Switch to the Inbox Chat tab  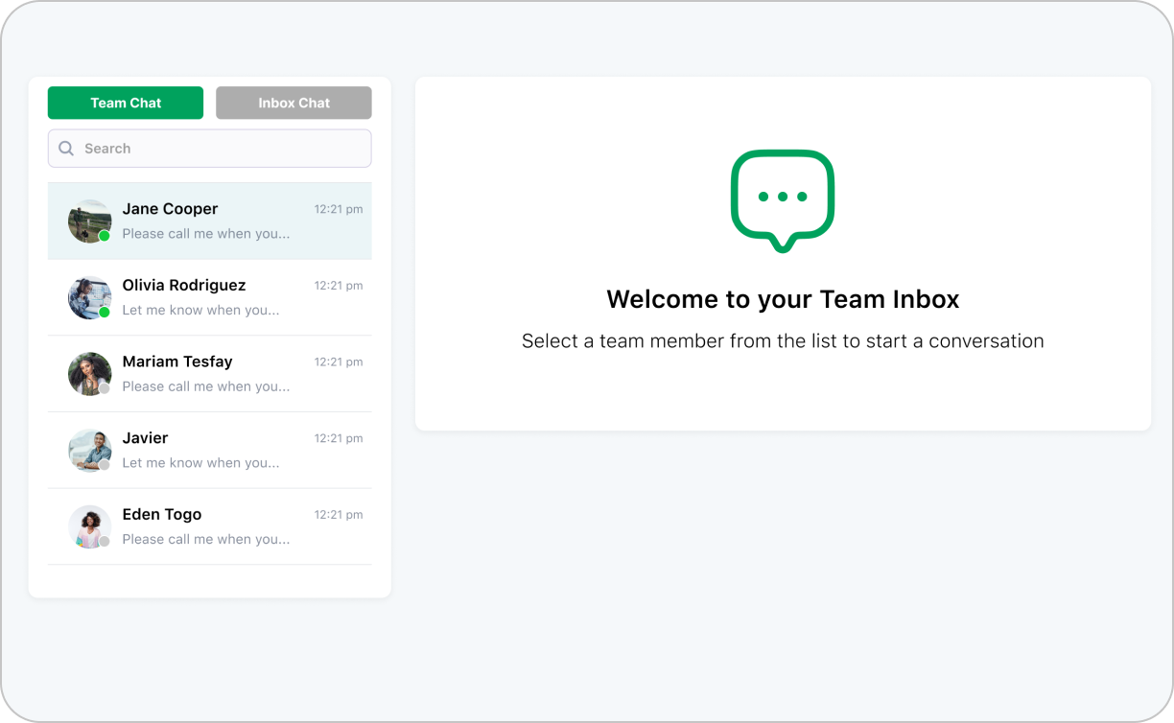click(x=293, y=103)
